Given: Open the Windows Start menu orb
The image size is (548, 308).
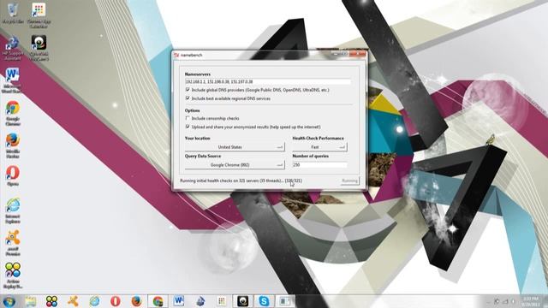Looking at the screenshot, I should tap(9, 301).
